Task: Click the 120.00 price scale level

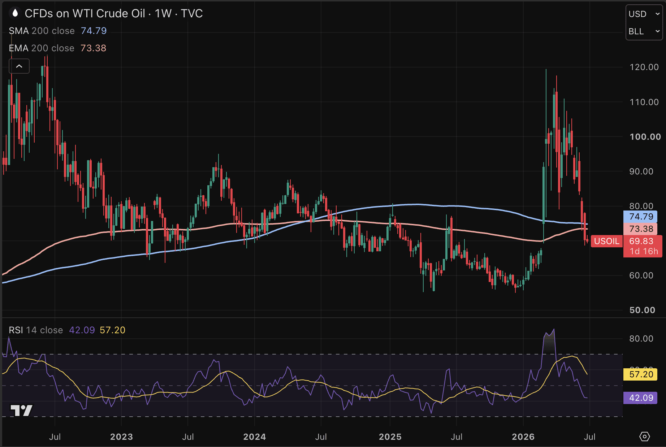Action: [x=644, y=67]
